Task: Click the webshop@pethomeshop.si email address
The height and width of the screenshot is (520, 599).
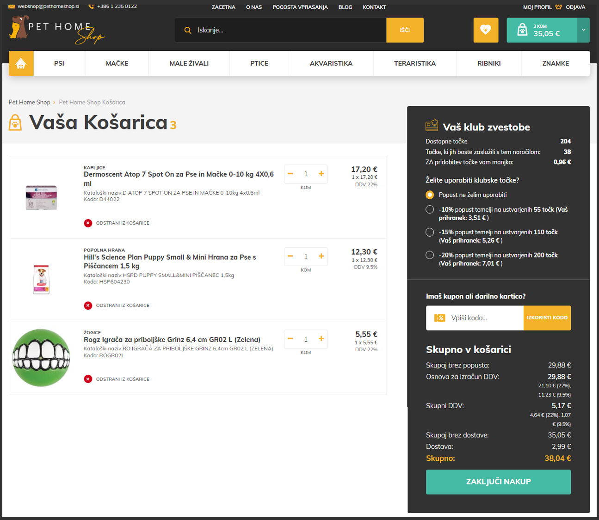Action: point(48,6)
